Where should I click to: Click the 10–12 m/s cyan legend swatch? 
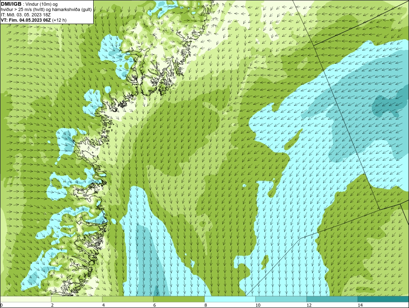click(281, 299)
